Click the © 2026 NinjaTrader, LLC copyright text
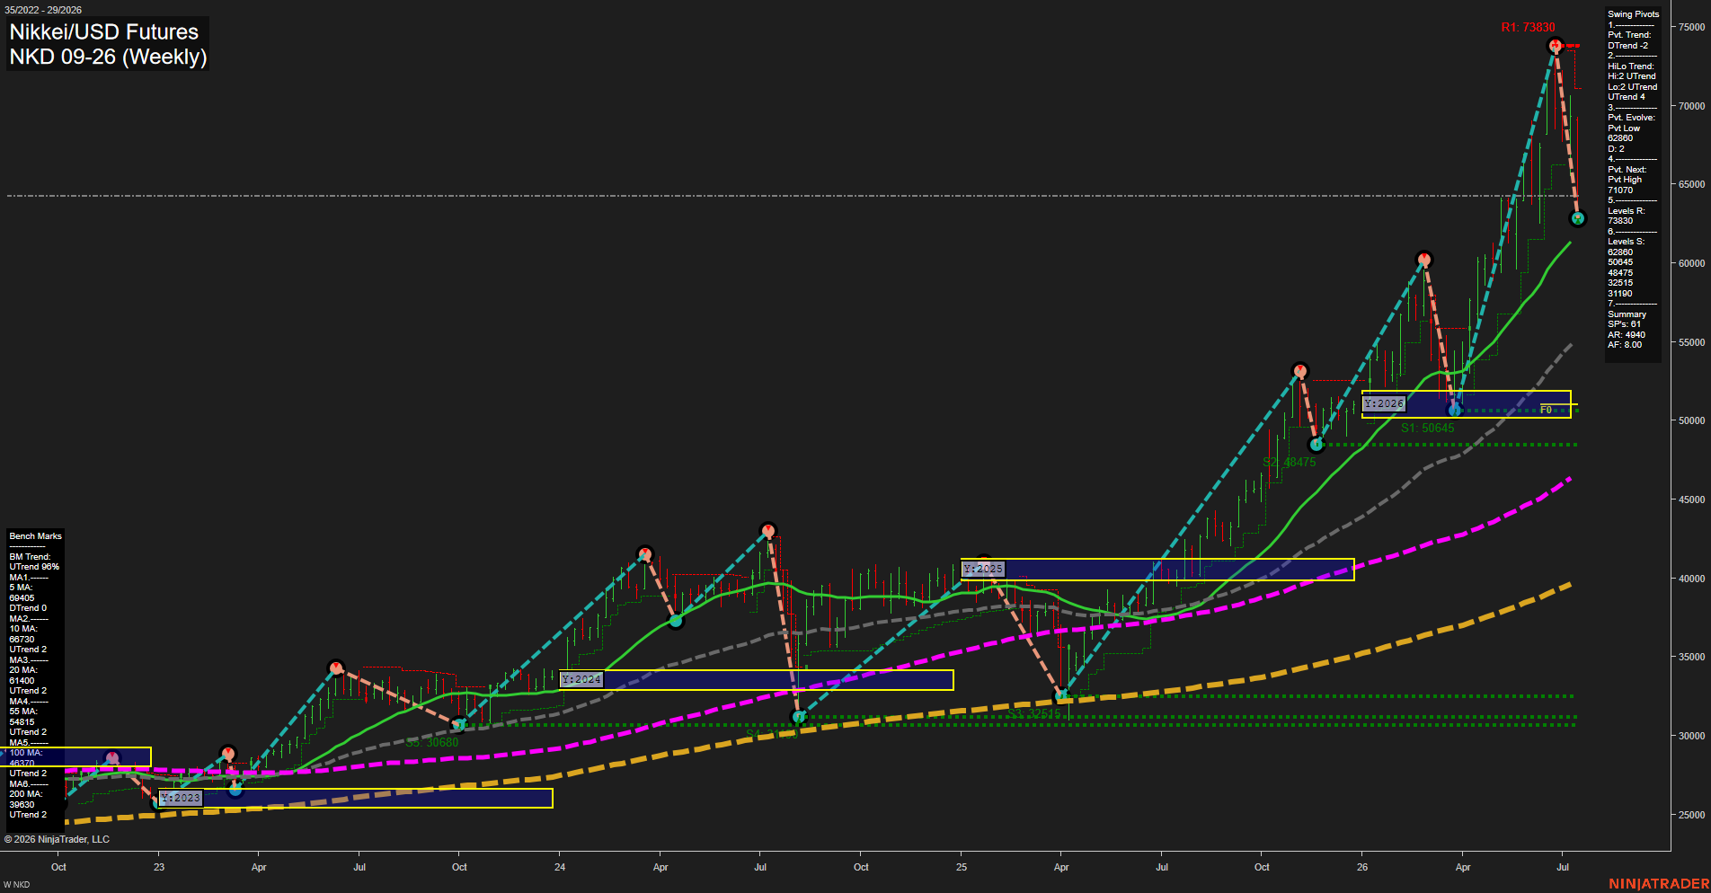Screen dimensions: 1711x893 (x=57, y=839)
